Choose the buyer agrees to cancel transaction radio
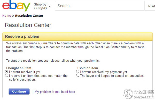The width and height of the screenshot is (155, 100). pos(78,75)
